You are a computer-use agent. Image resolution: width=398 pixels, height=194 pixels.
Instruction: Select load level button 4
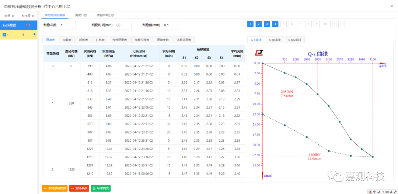(275, 24)
